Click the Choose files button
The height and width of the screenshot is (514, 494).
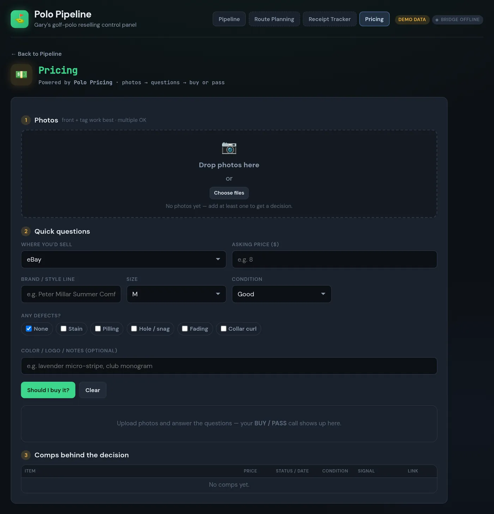point(229,193)
